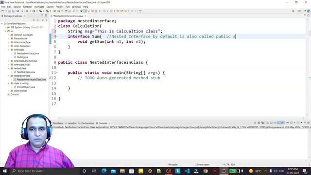Expand the JRE System Library node
Viewport: 311px width, 175px height.
(x=5, y=27)
